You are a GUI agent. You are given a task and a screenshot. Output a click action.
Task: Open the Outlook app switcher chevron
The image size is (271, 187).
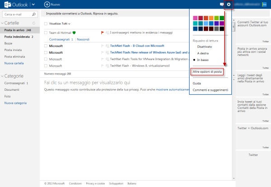[x=33, y=5]
